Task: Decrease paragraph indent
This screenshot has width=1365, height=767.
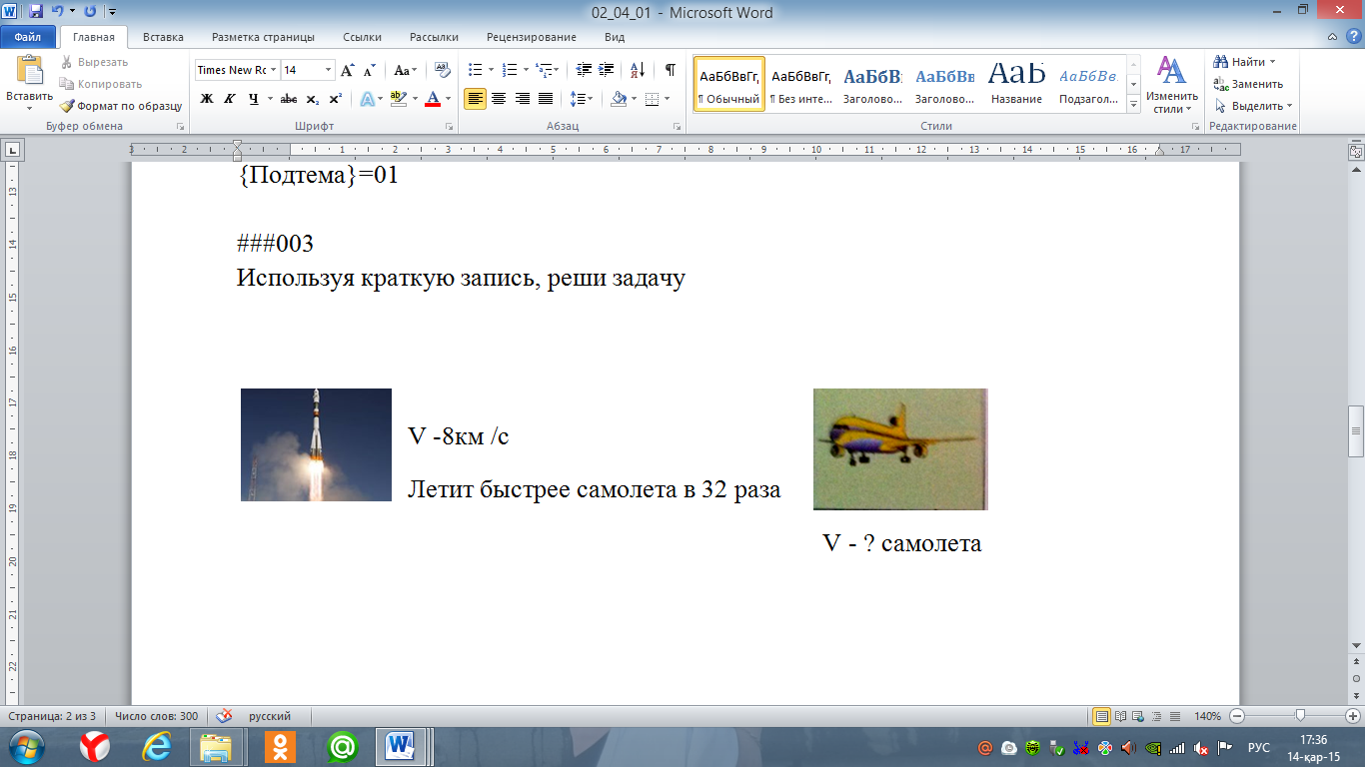Action: click(x=584, y=70)
